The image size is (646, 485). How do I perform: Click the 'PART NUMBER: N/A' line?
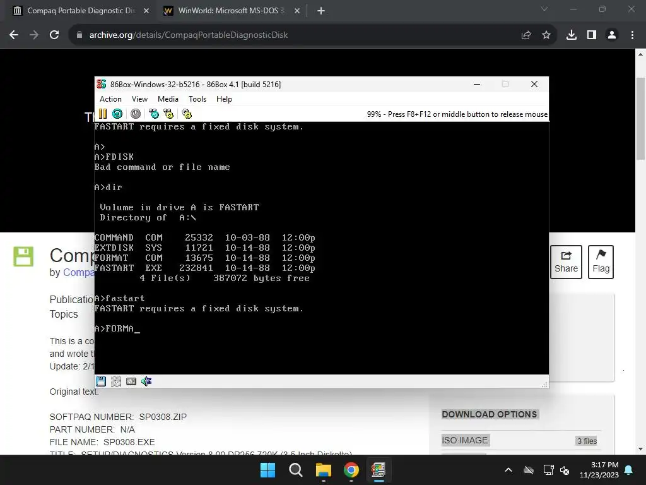pos(92,429)
